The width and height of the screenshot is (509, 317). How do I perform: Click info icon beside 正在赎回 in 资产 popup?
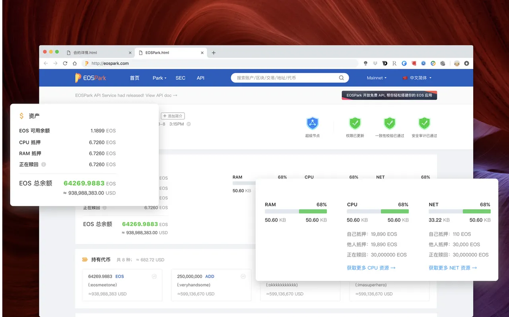coord(44,164)
